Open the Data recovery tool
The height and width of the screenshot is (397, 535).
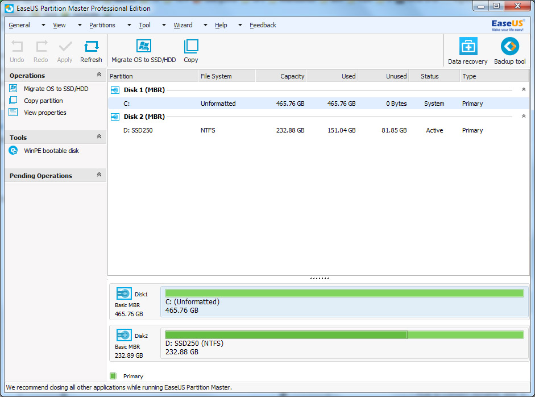(x=467, y=47)
